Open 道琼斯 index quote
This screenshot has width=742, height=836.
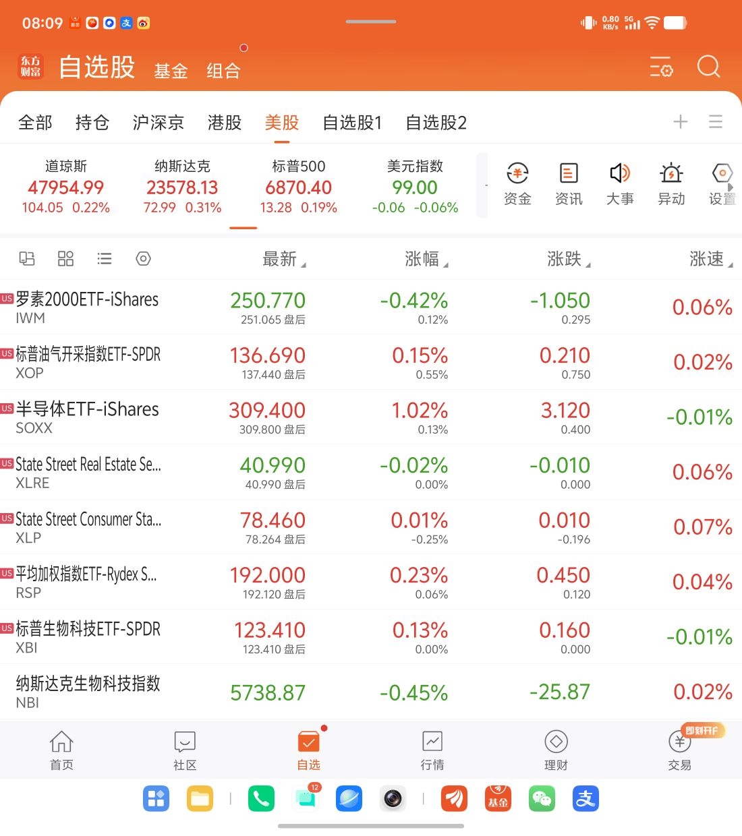[66, 187]
